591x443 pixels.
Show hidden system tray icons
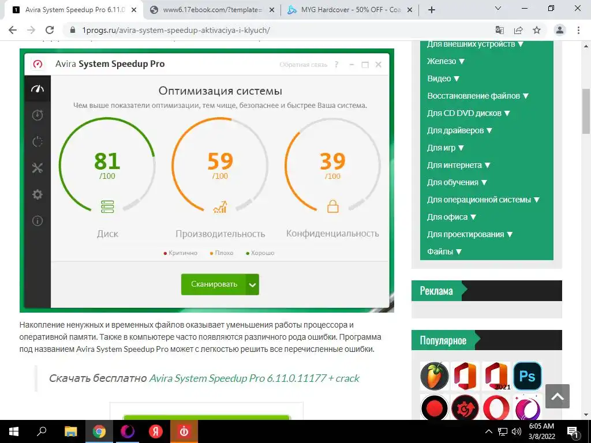488,431
